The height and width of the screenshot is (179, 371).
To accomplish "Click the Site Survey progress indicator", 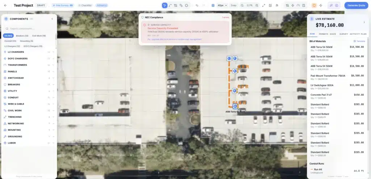I will [63, 5].
